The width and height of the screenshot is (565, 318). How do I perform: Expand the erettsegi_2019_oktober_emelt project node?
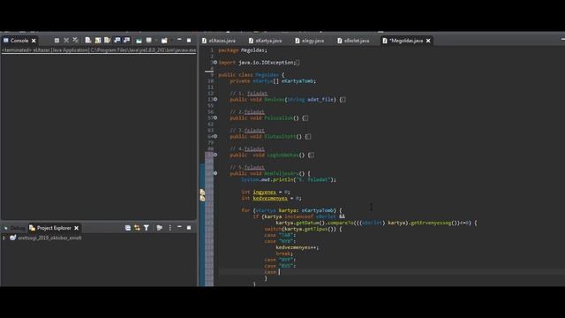point(4,238)
